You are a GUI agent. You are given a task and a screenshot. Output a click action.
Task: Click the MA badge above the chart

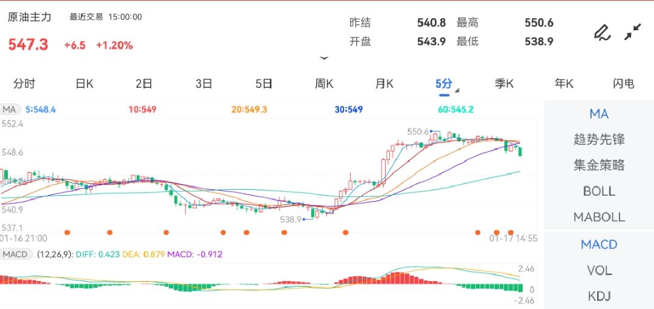click(10, 110)
